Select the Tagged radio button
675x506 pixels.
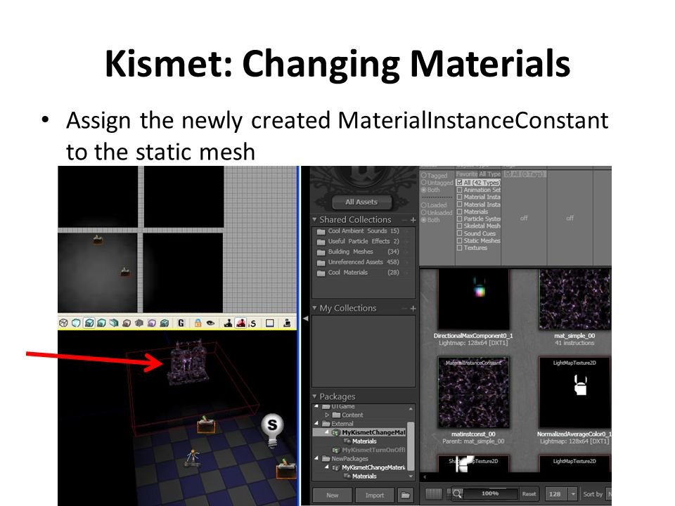[x=423, y=176]
